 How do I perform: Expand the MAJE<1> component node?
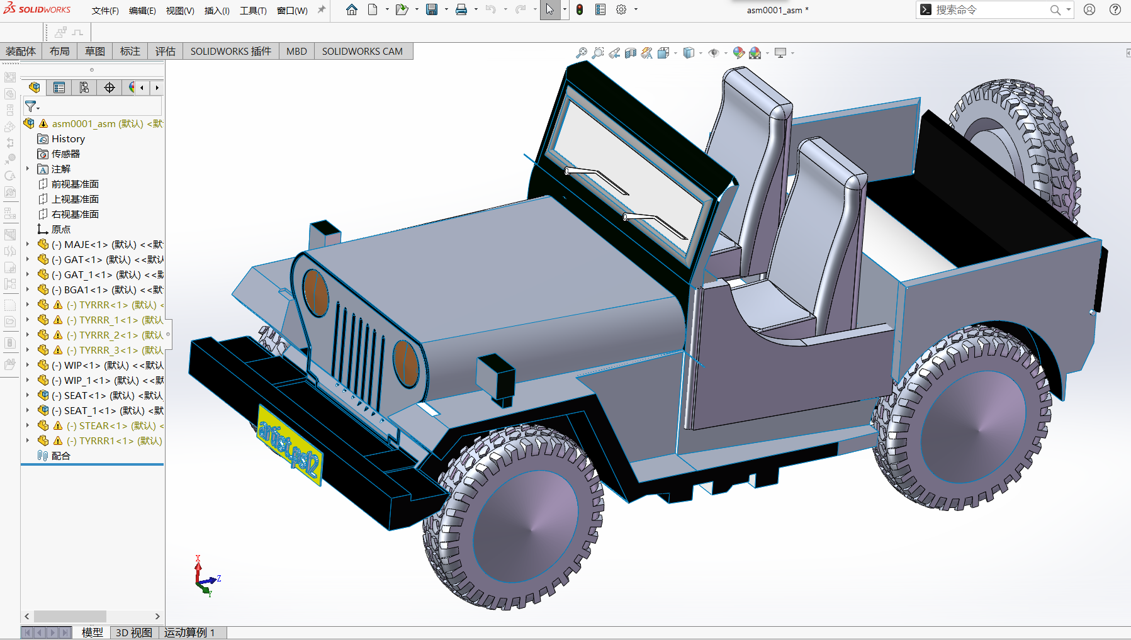[28, 244]
